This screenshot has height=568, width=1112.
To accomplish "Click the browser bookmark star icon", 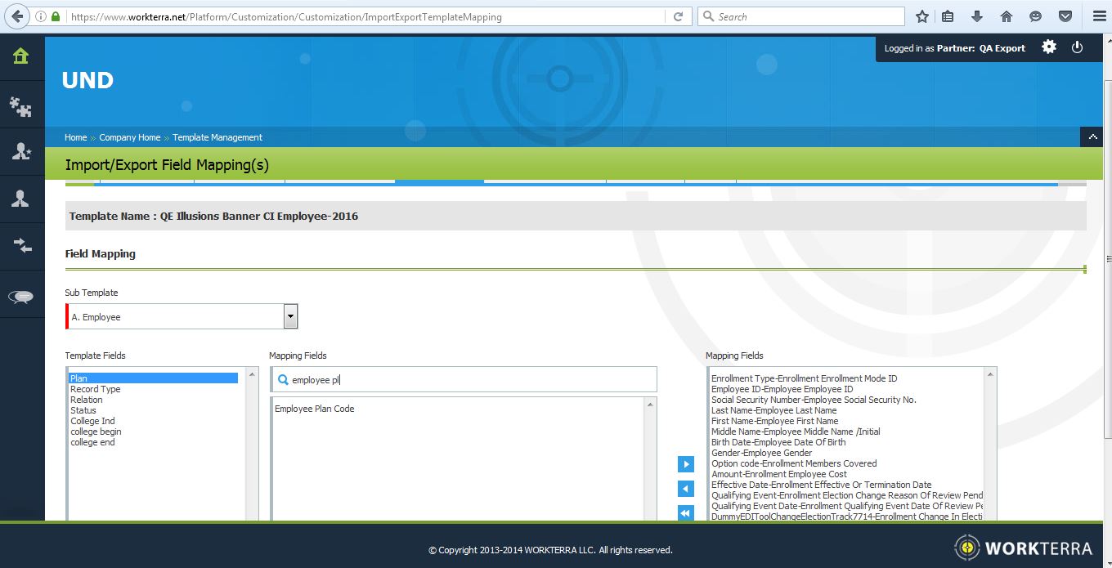I will (x=922, y=16).
